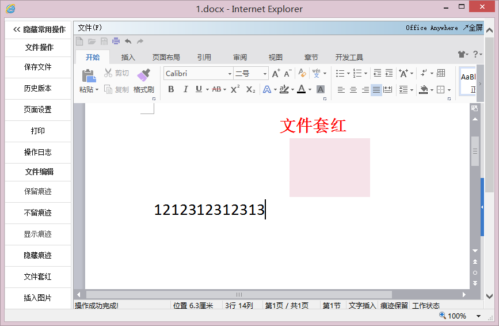
Task: Click the shading paint bucket swatch
Action: click(423, 90)
